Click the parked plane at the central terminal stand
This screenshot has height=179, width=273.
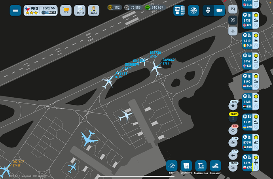[x=126, y=115]
